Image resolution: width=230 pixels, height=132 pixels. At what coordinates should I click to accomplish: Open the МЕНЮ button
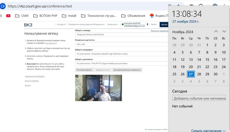tap(164, 25)
